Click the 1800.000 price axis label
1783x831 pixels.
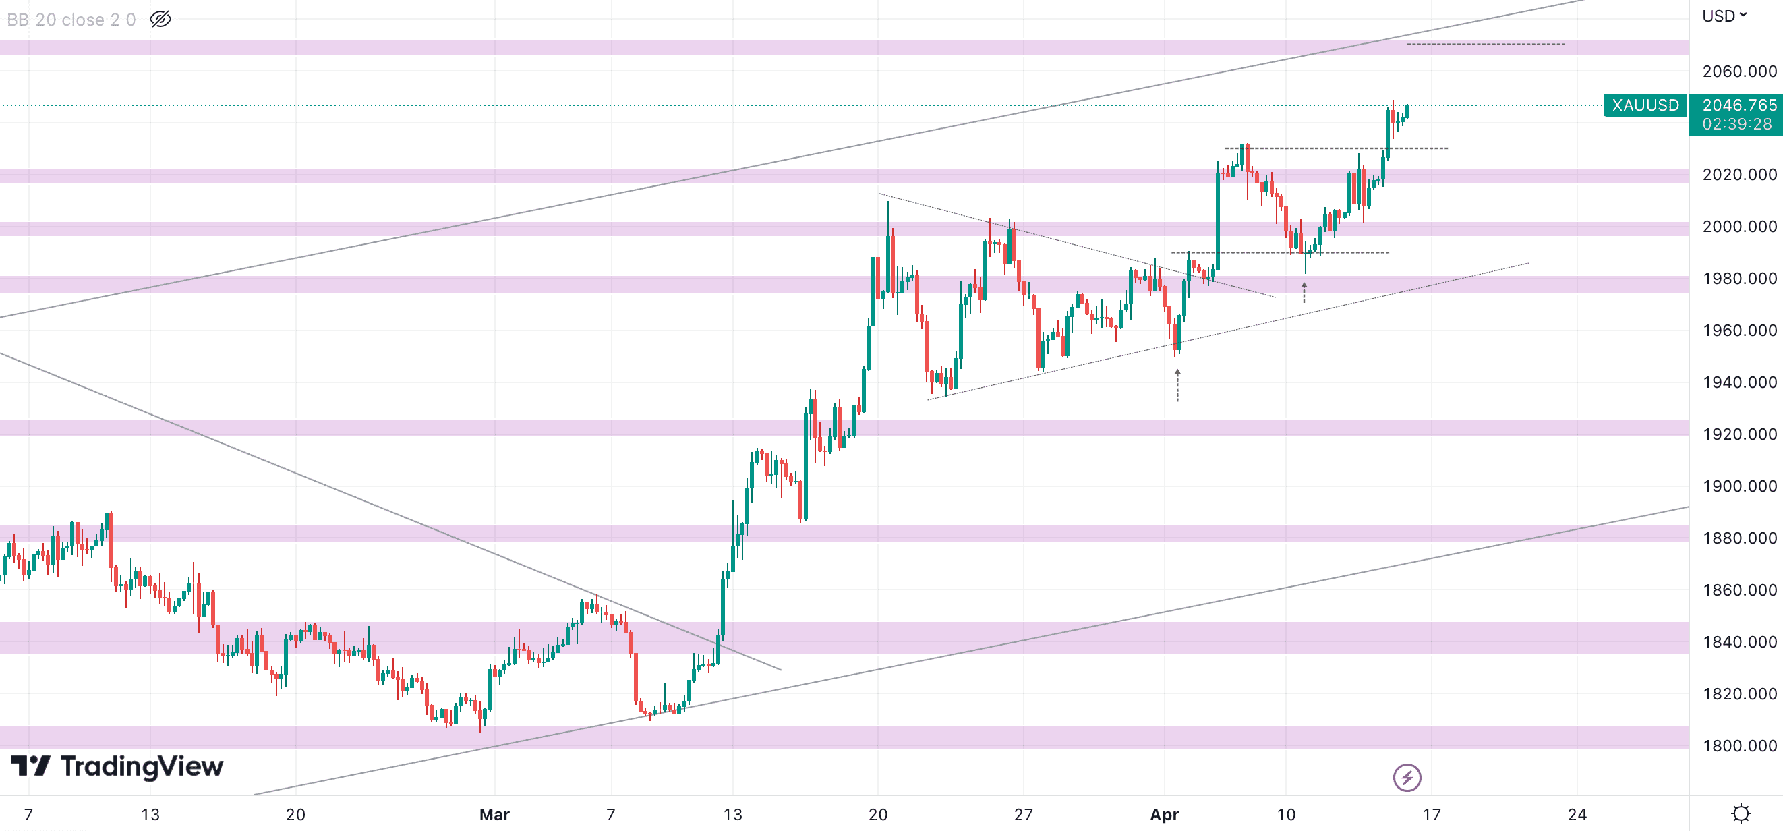point(1739,746)
